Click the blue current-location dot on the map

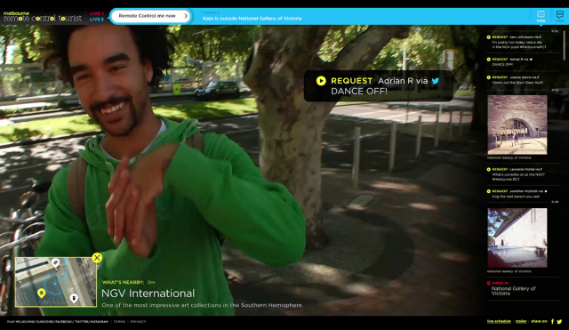(55, 284)
